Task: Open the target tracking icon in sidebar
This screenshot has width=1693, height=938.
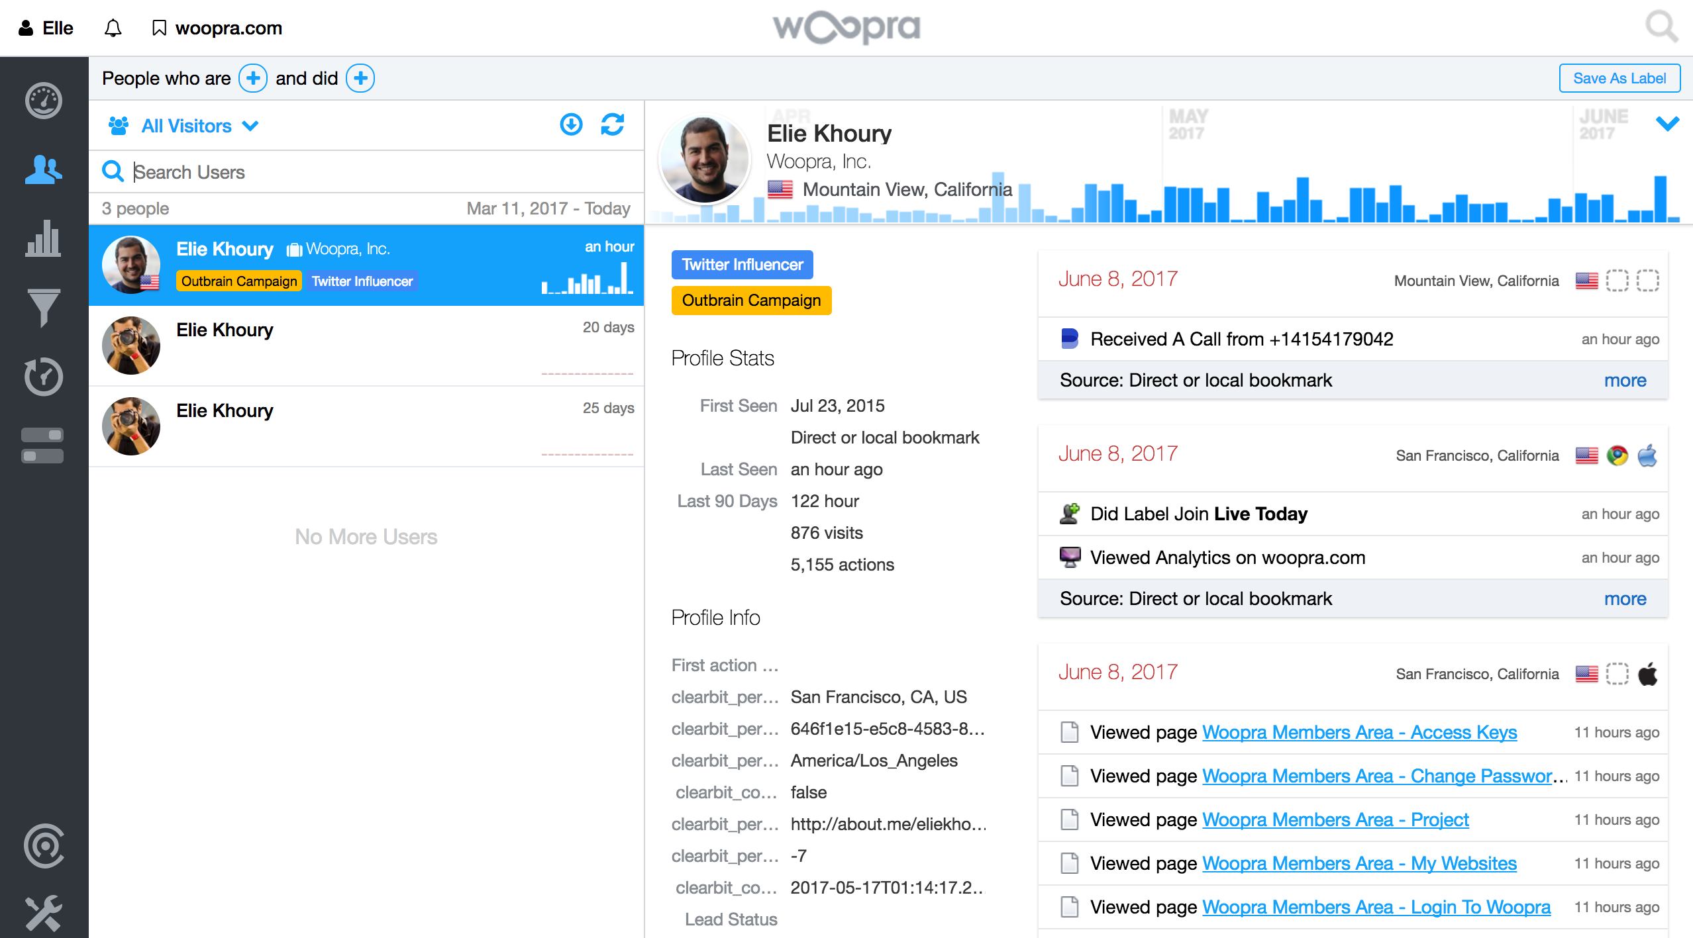Action: (44, 845)
